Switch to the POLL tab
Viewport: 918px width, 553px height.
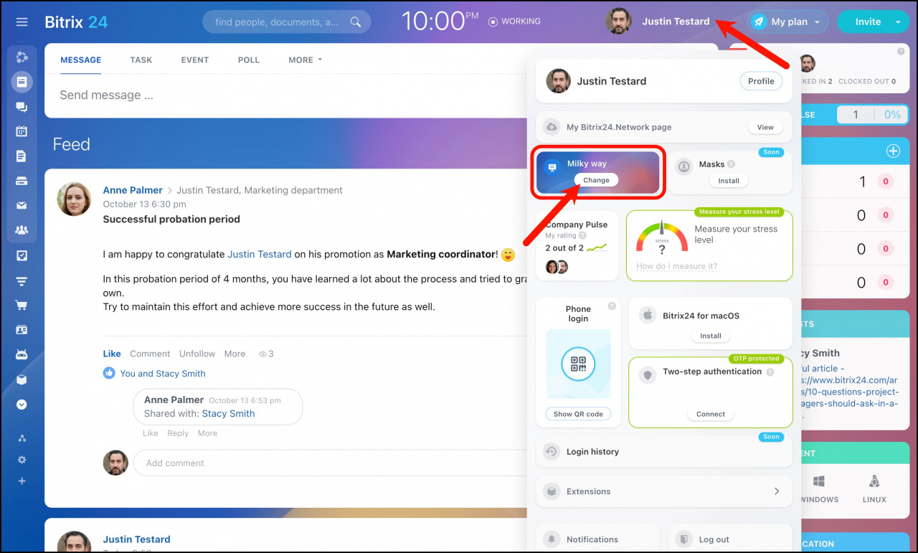[x=249, y=60]
